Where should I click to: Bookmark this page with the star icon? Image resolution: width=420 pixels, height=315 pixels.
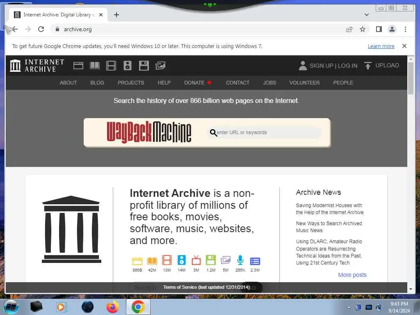pyautogui.click(x=363, y=29)
